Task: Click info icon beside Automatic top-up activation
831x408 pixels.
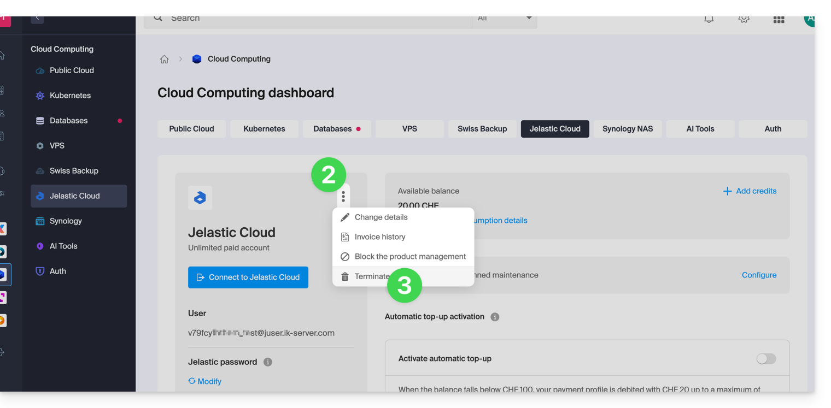Action: [x=495, y=317]
